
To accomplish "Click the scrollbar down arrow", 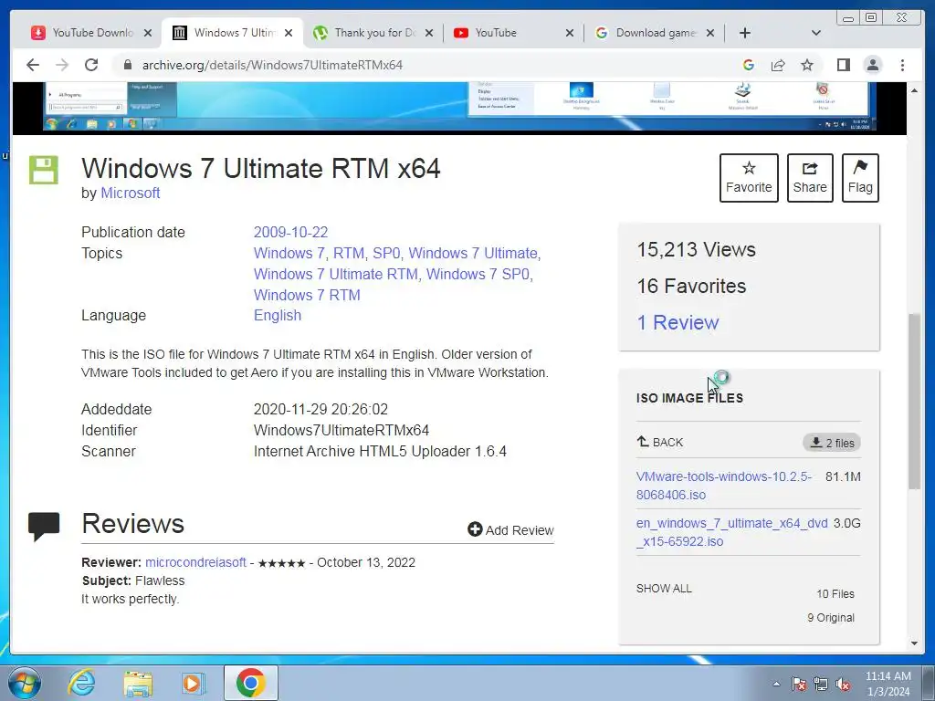I will point(914,643).
